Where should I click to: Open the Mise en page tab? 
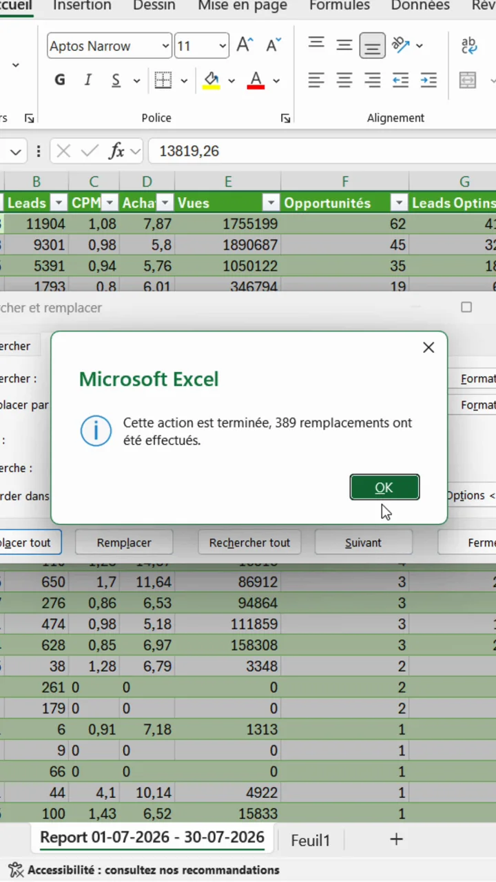click(x=242, y=6)
